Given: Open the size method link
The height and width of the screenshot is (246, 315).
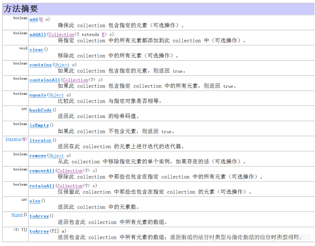Looking at the screenshot, I should (35, 201).
